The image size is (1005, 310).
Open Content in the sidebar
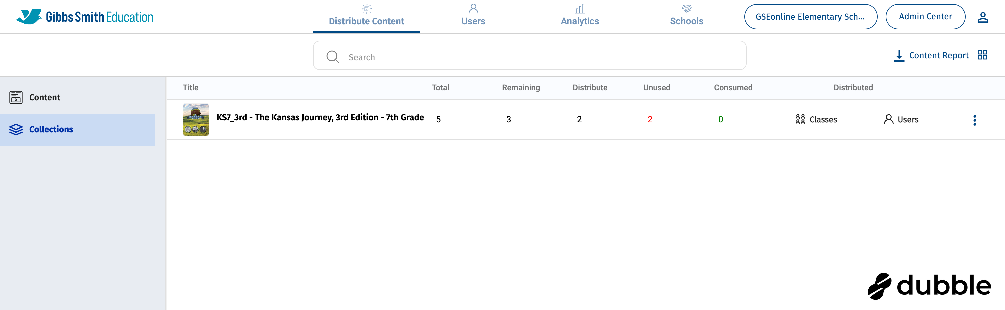pos(44,97)
